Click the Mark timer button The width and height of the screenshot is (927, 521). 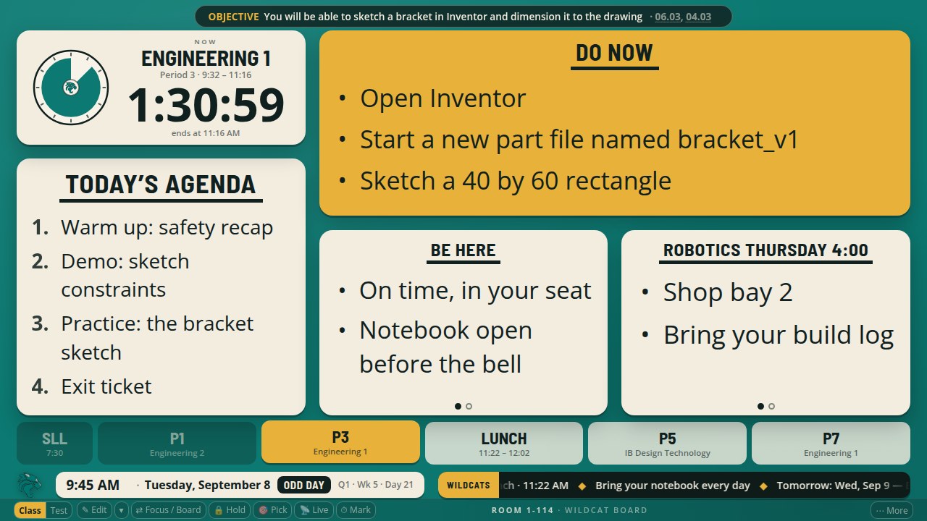(356, 510)
